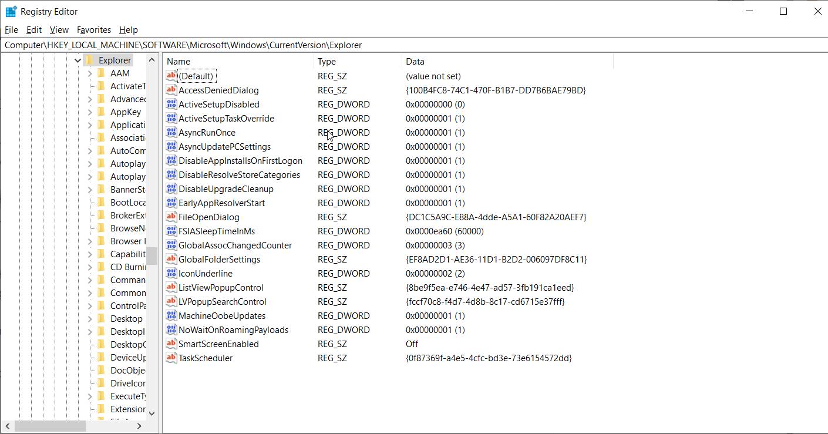
Task: Click the DisableUpgradeCleanup DWORD icon
Action: coord(171,189)
